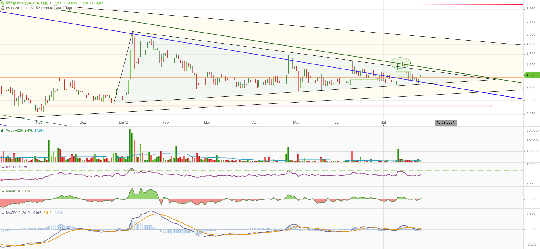
Task: Select the green ellipse annotation on the chart
Action: [400, 63]
